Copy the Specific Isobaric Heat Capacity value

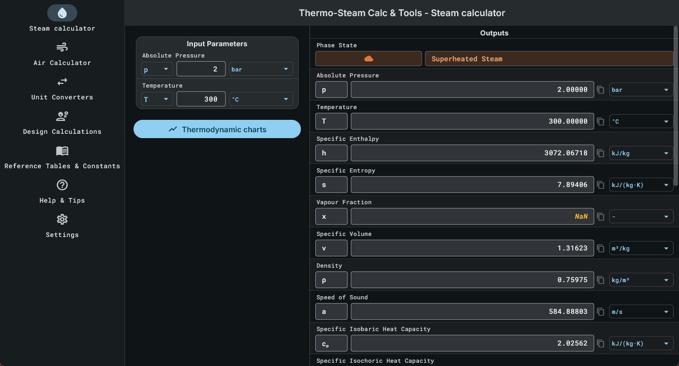pos(601,343)
